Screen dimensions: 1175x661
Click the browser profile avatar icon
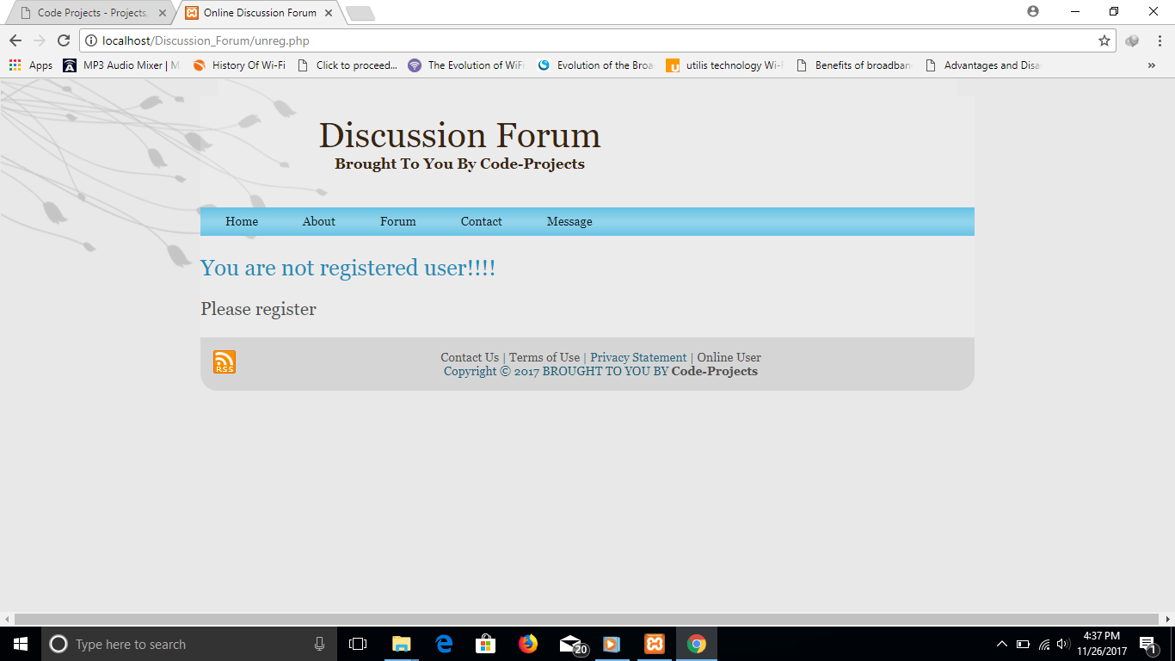[1031, 12]
